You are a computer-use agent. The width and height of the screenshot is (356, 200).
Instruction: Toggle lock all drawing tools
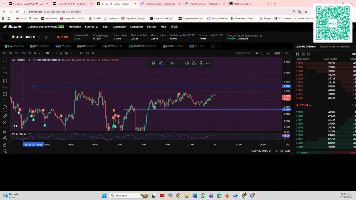click(x=5, y=145)
